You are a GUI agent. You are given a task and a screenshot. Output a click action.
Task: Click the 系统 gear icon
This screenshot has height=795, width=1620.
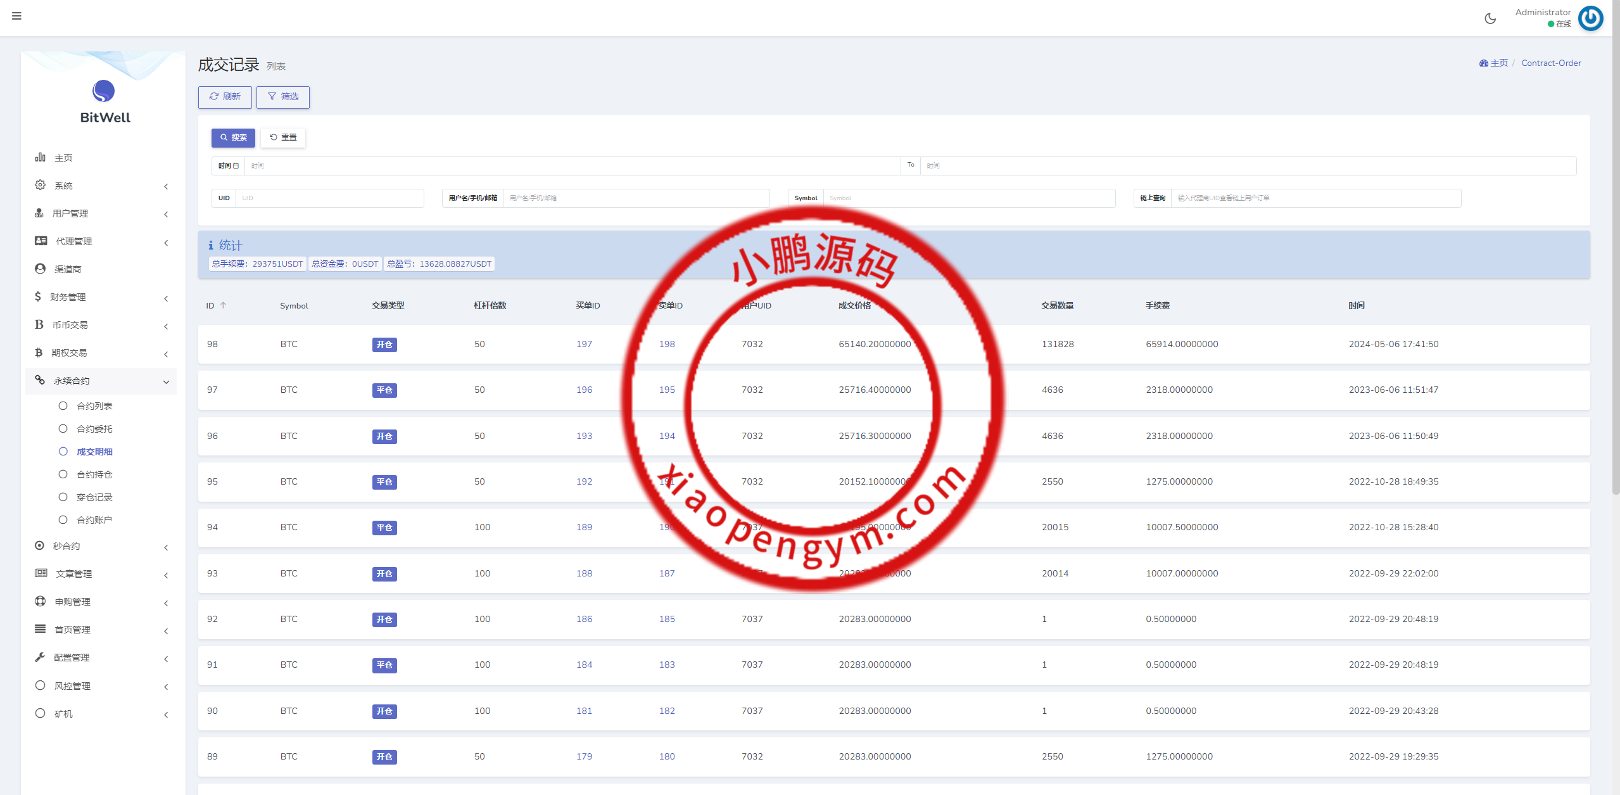41,185
